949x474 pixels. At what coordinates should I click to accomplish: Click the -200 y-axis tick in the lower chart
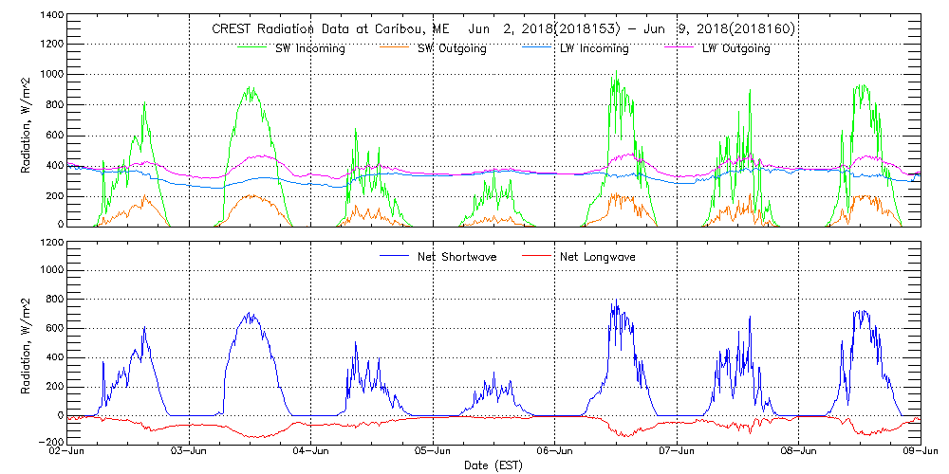click(49, 443)
